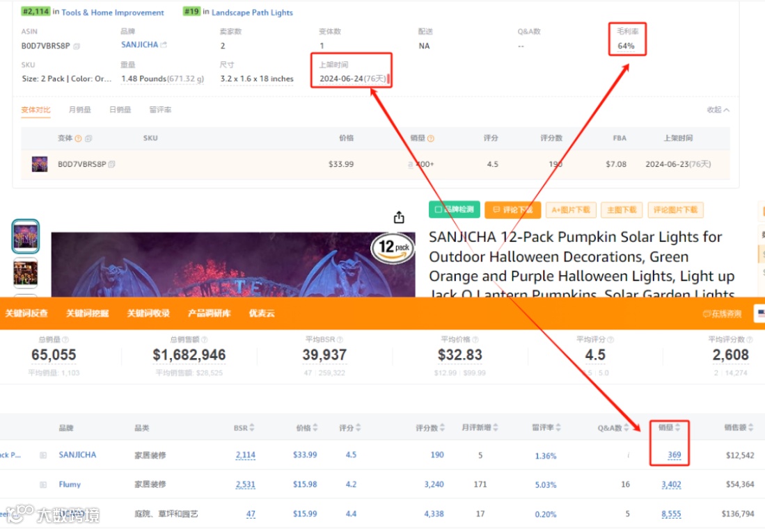This screenshot has width=765, height=529.
Task: Open 产品调研库 in orange menu
Action: coord(210,314)
